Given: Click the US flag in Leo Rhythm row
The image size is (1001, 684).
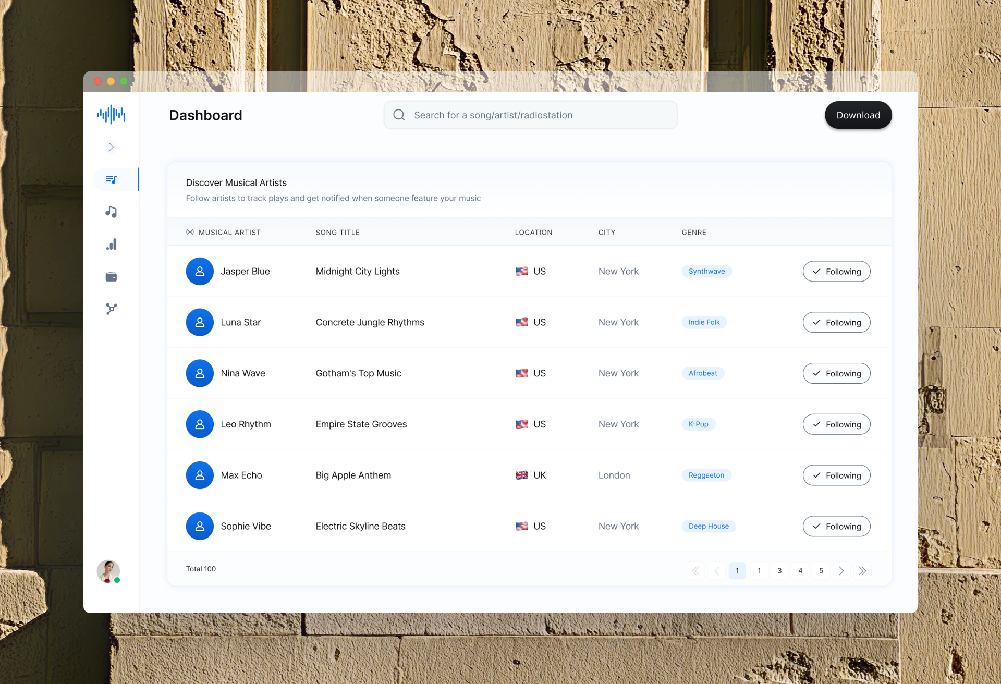Looking at the screenshot, I should pos(522,424).
